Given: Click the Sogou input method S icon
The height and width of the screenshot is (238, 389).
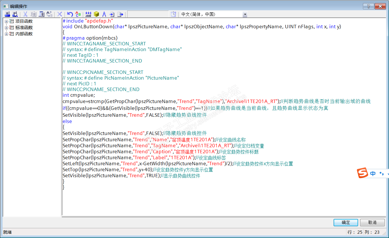Looking at the screenshot, I should pos(363,173).
